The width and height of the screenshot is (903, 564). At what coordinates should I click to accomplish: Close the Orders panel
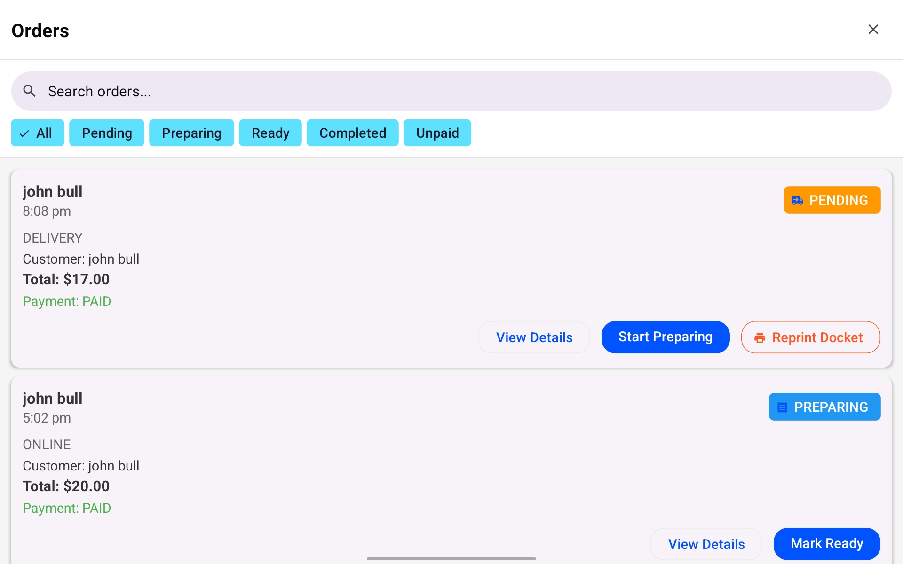click(x=873, y=29)
